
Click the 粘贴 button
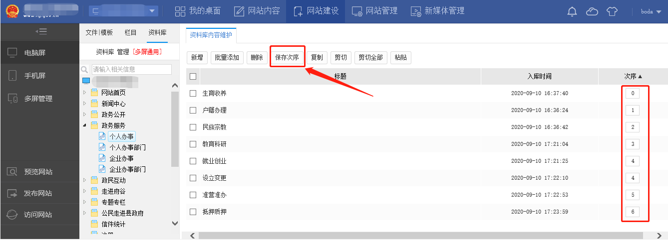[400, 58]
